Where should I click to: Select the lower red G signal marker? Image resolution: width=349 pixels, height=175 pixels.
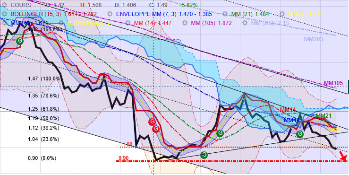[x=156, y=129]
